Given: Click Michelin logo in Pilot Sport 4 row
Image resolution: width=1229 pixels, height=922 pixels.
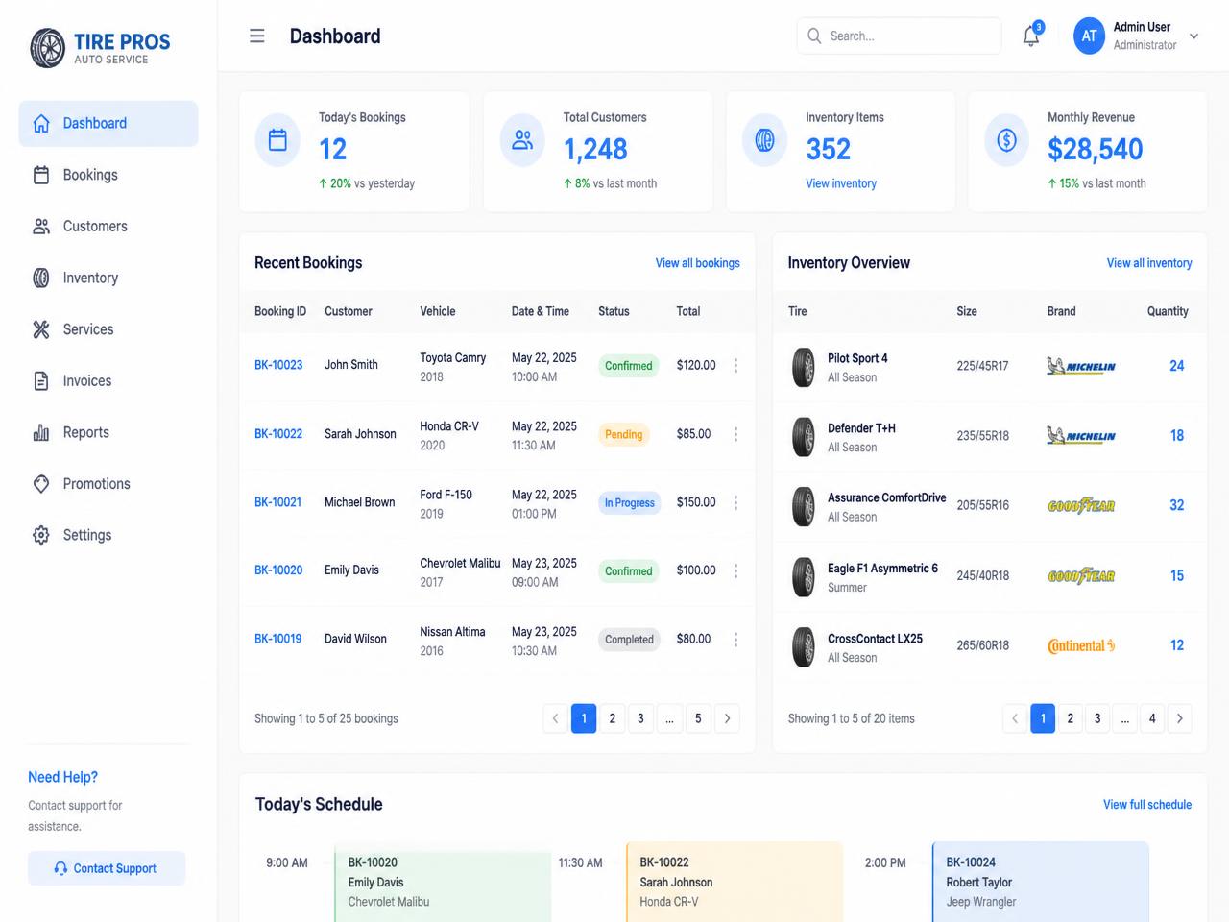Looking at the screenshot, I should [1081, 366].
